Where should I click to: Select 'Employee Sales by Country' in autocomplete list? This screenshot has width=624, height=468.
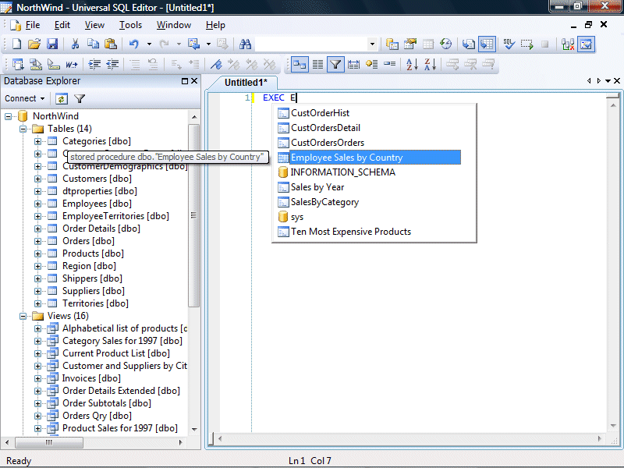click(x=346, y=158)
